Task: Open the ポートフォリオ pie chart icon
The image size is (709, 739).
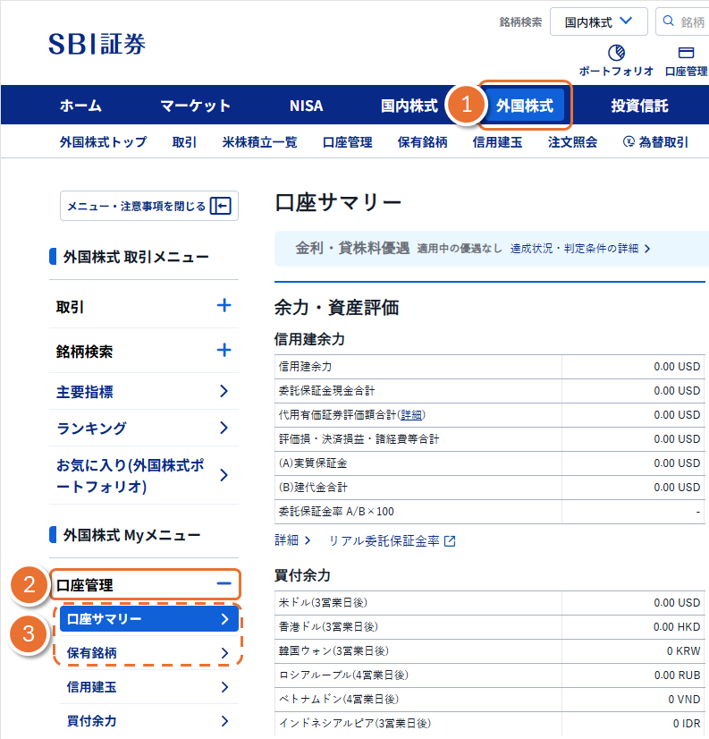Action: click(615, 53)
